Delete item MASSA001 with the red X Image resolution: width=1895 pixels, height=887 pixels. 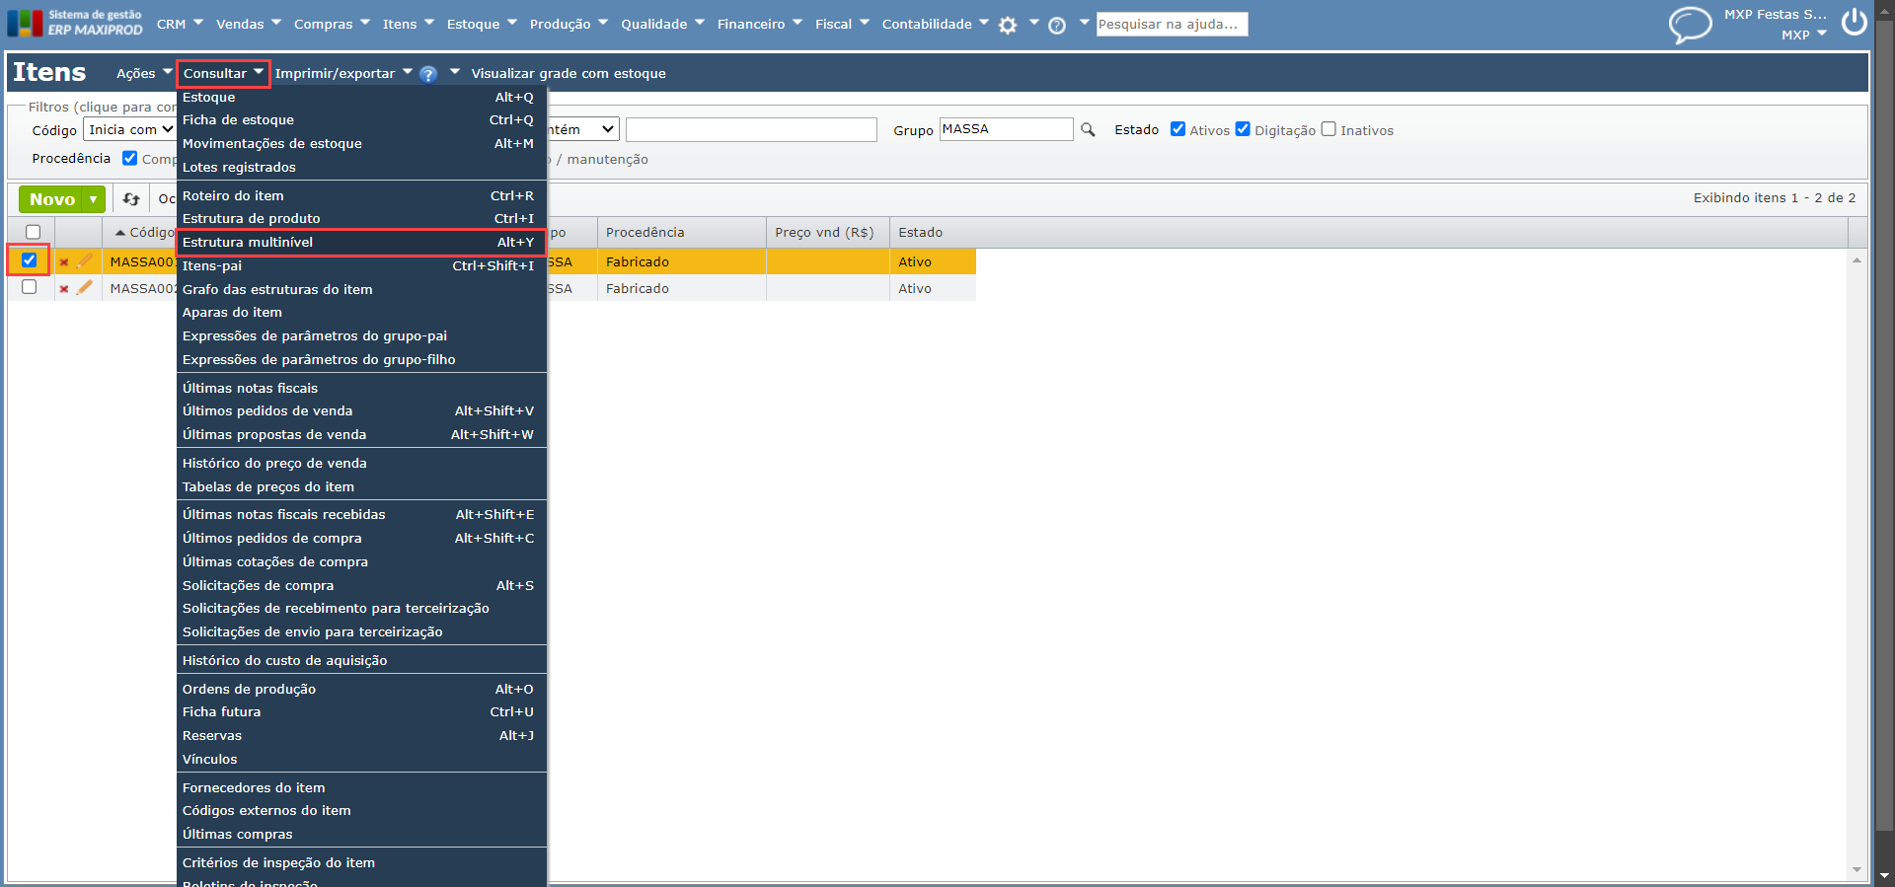coord(64,262)
